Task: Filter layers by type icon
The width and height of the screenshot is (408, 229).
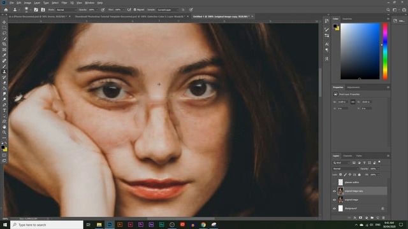Action: pyautogui.click(x=364, y=163)
